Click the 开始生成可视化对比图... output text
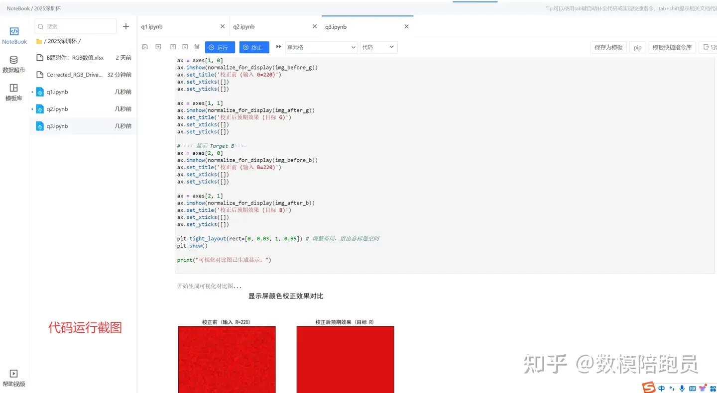 point(210,286)
